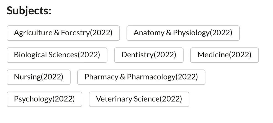
Task: Click the Pharmacy & Pharmacology(2022) tag
Action: tap(141, 77)
